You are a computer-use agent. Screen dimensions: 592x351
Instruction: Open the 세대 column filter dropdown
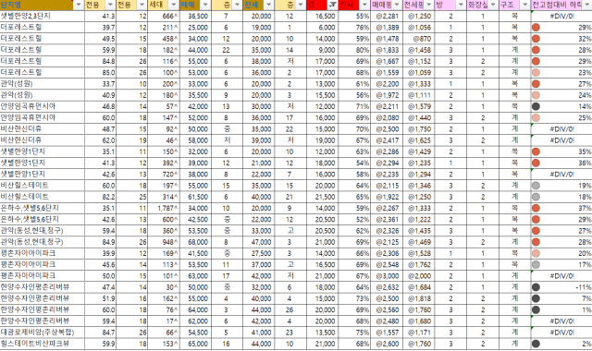point(174,5)
